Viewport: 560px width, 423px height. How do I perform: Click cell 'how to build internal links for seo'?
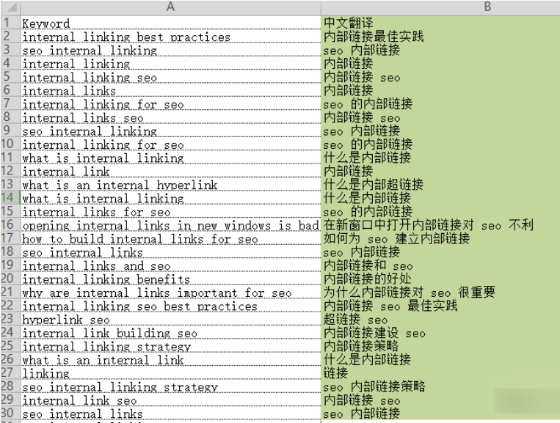(x=170, y=238)
